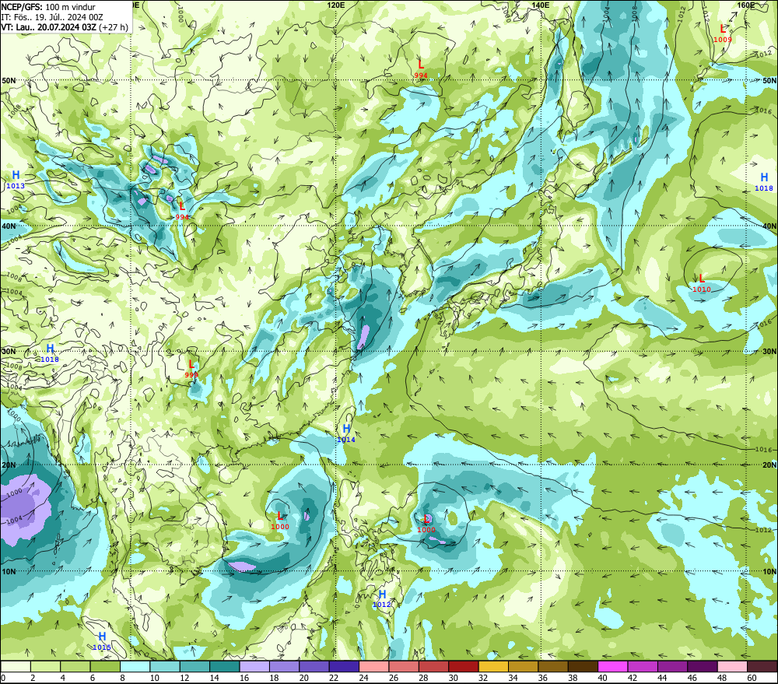Click the legend scale value '32'
This screenshot has width=778, height=684.
pos(483,678)
